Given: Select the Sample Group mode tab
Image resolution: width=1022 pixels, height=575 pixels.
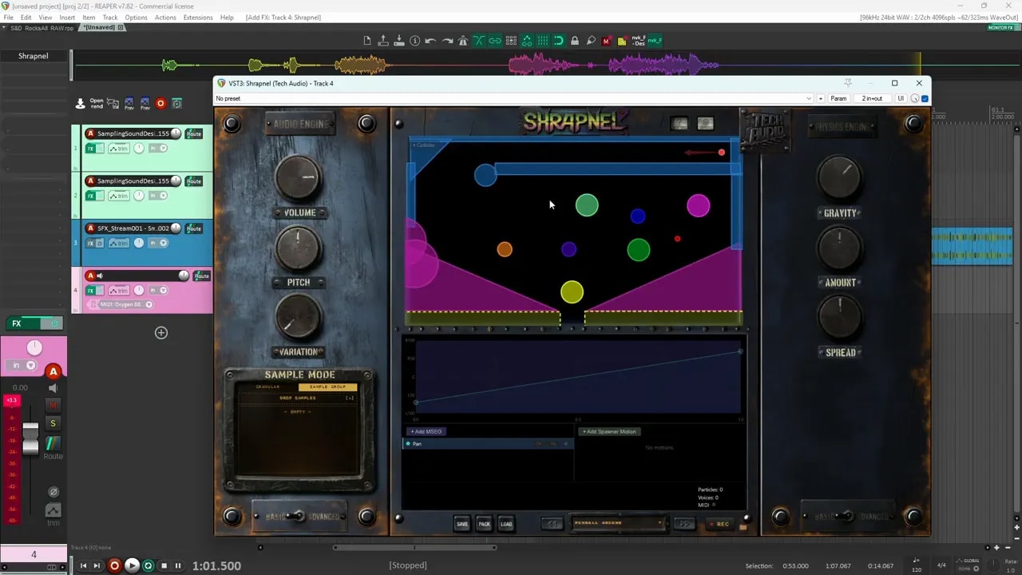Looking at the screenshot, I should (x=327, y=387).
